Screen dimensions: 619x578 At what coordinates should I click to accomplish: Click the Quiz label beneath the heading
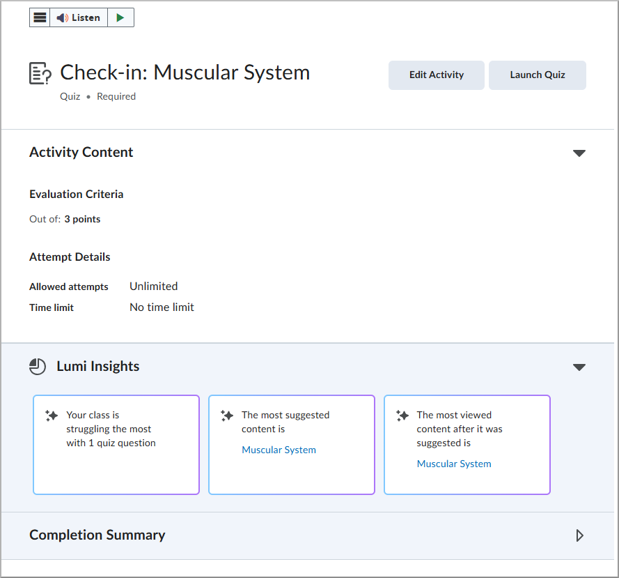[70, 96]
